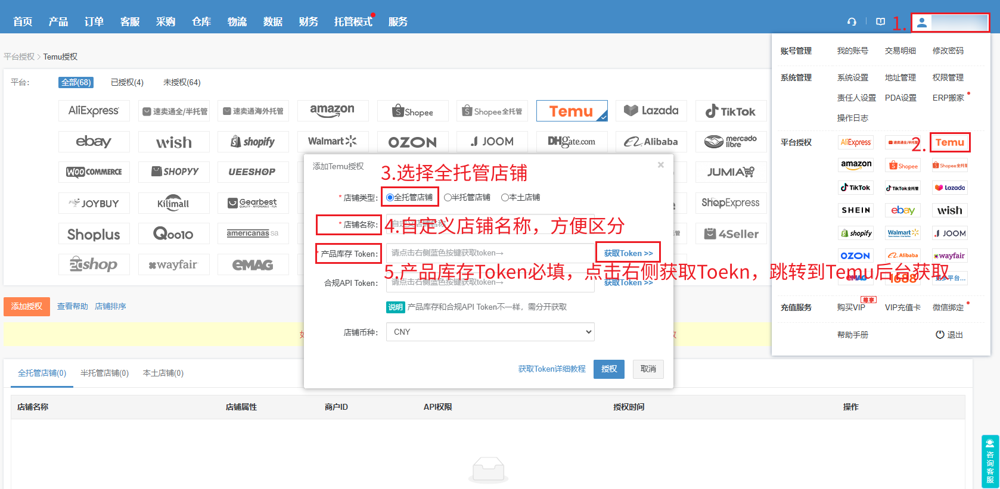This screenshot has width=1000, height=489.
Task: Open the 咨询客服 floating chat widget
Action: [x=990, y=462]
